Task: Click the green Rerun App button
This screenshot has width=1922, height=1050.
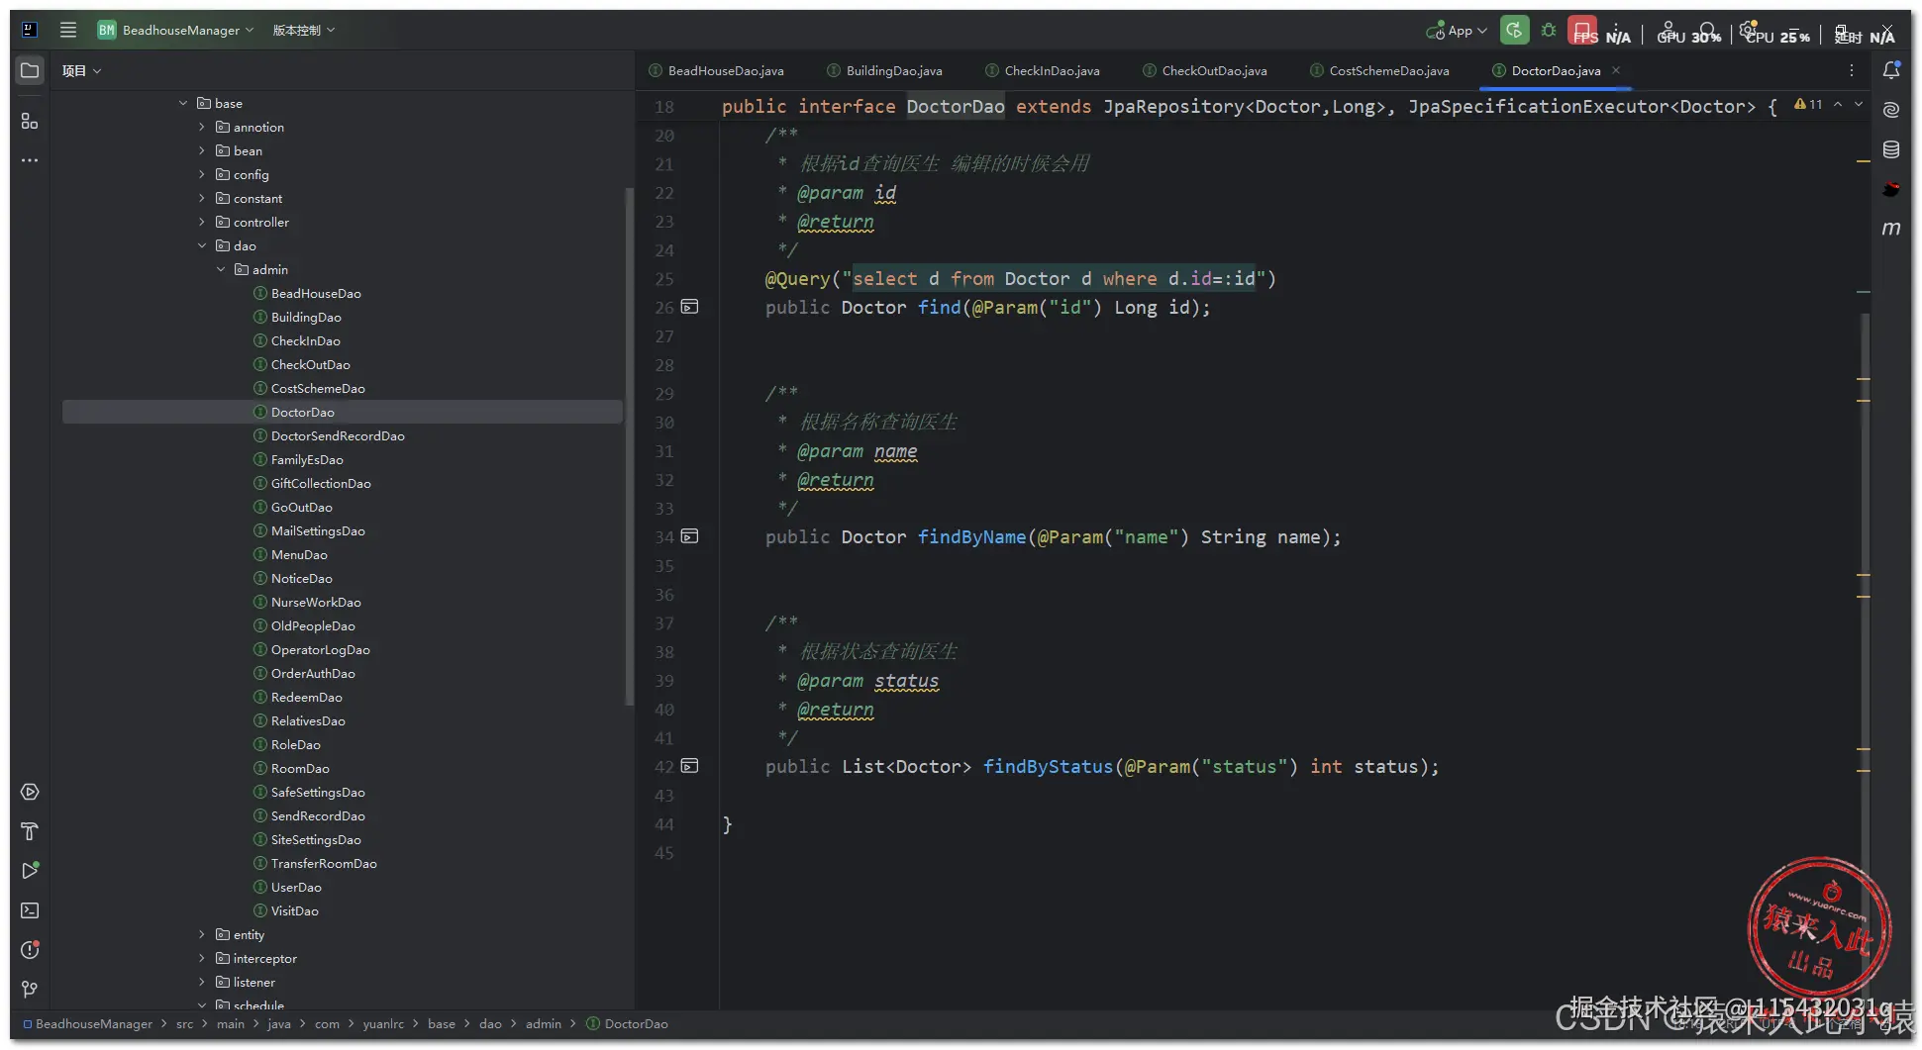Action: point(1514,31)
